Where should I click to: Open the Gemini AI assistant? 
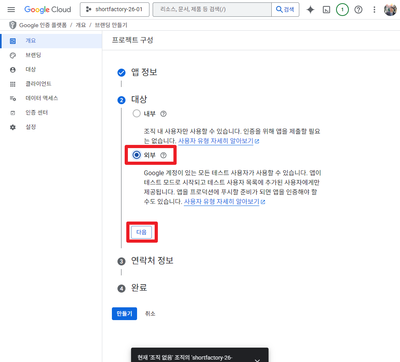pyautogui.click(x=310, y=9)
